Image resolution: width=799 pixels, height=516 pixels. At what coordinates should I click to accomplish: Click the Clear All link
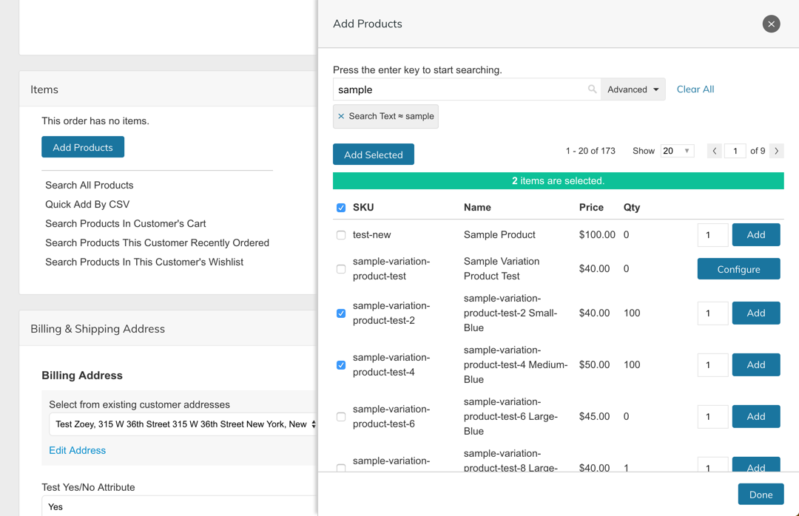coord(695,89)
